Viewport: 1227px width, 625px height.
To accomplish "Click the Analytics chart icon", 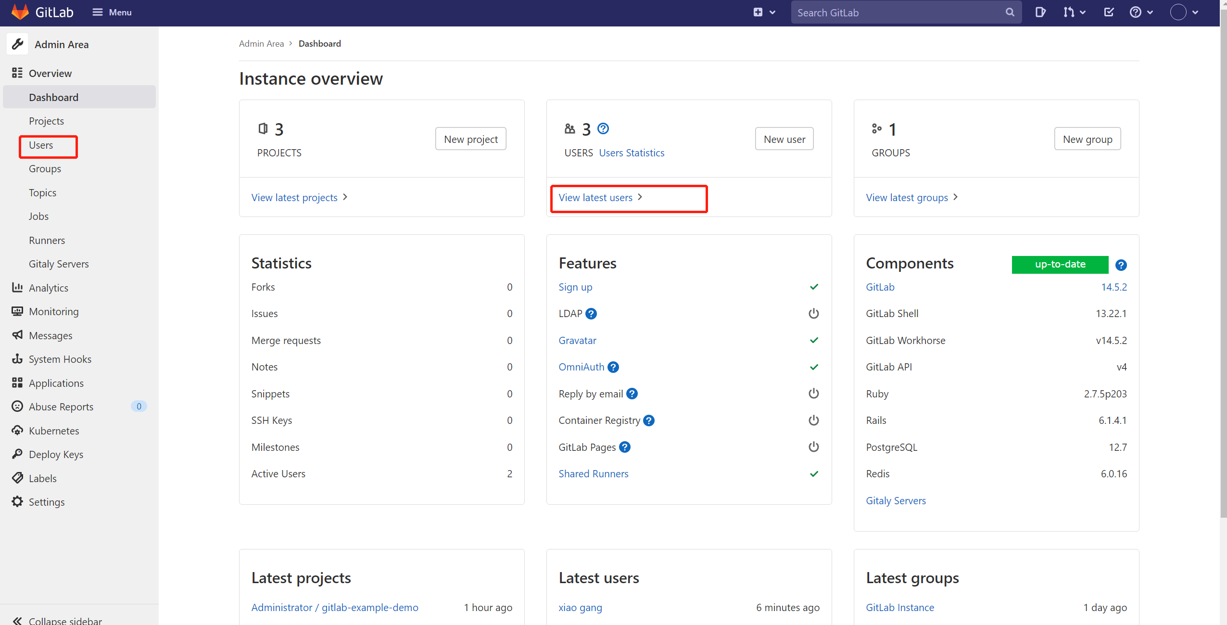I will (x=17, y=287).
